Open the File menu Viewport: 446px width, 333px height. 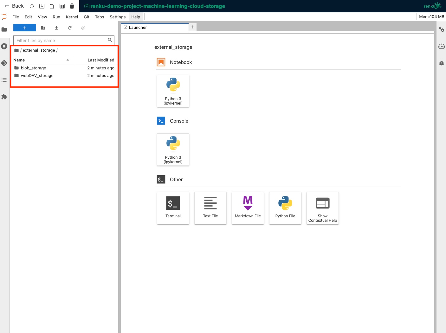tap(16, 17)
